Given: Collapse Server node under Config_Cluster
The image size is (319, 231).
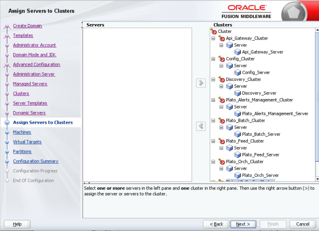Looking at the screenshot, I should [x=221, y=66].
